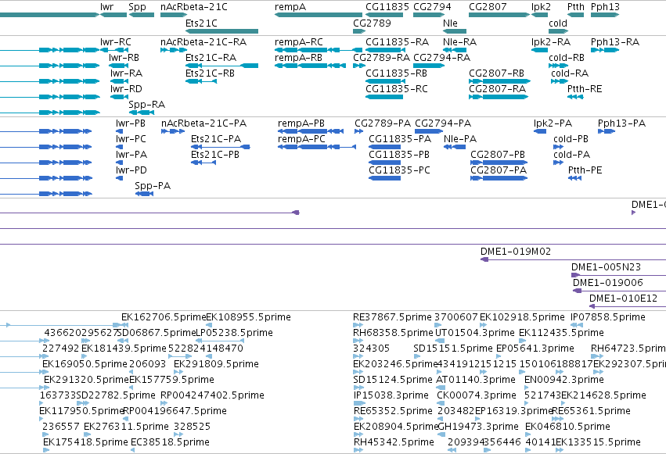Select the CG2789-RA transcript
The height and width of the screenshot is (454, 666).
[x=359, y=66]
